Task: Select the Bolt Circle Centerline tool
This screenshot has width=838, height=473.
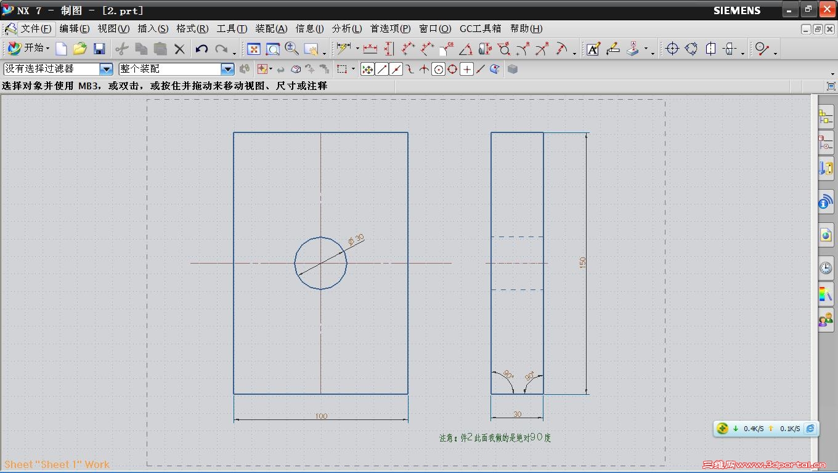Action: click(x=691, y=49)
